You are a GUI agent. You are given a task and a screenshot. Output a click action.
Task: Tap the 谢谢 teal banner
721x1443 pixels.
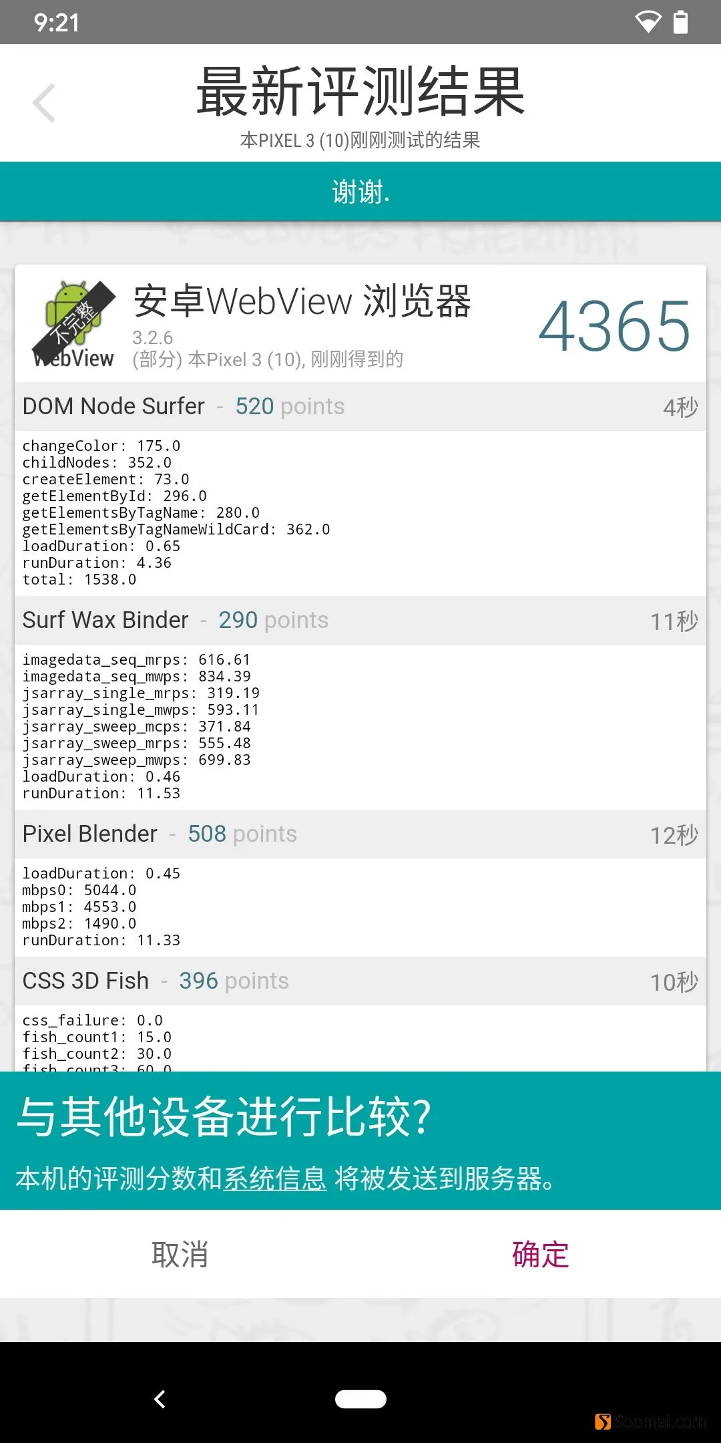click(360, 192)
